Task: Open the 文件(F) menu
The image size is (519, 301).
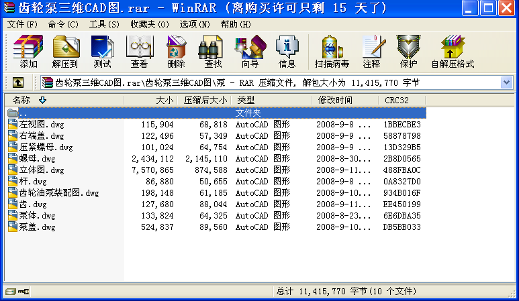Action: pos(22,24)
